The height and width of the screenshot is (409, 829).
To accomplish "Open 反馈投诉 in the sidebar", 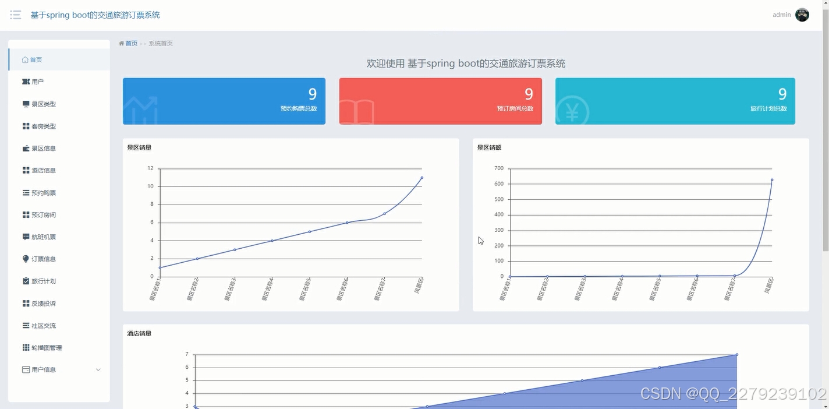I will click(x=59, y=304).
